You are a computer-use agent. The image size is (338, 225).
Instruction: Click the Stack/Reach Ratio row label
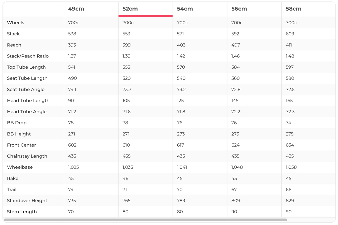point(28,56)
